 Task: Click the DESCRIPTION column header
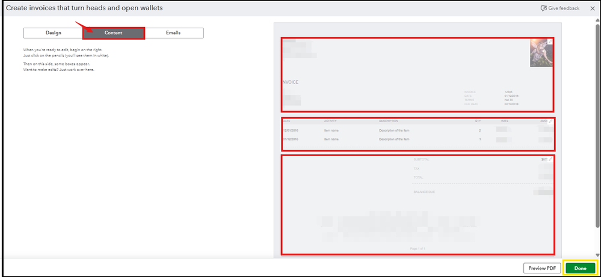(389, 121)
